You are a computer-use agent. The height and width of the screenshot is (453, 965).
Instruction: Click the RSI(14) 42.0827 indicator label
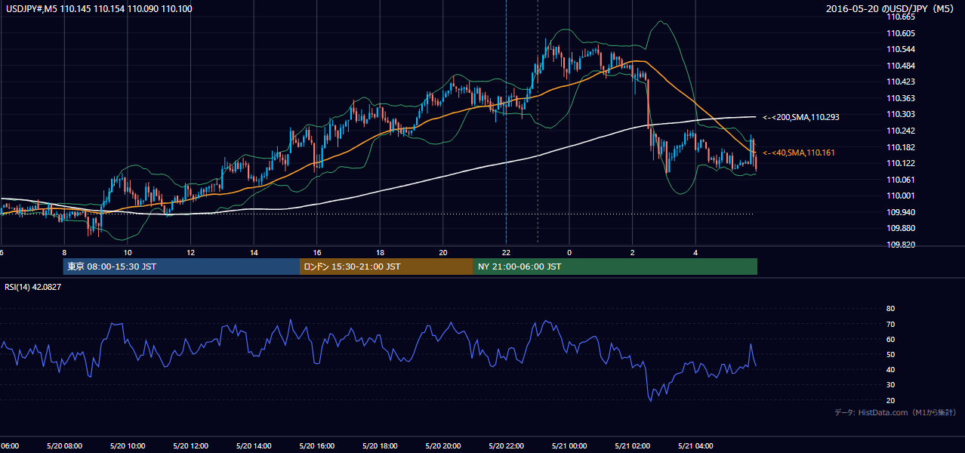coord(33,287)
